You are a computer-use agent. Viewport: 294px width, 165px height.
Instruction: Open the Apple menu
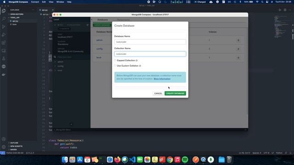pyautogui.click(x=4, y=2)
